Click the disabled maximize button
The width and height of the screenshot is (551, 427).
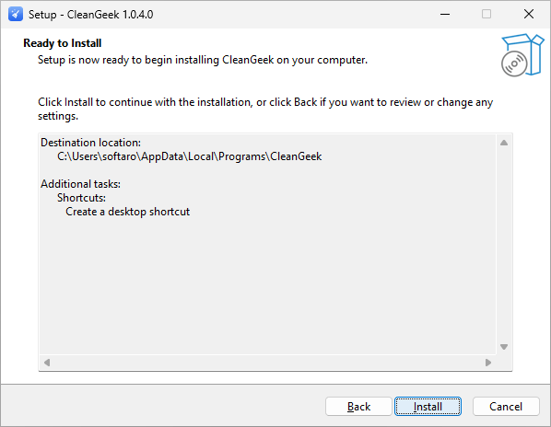click(x=487, y=15)
